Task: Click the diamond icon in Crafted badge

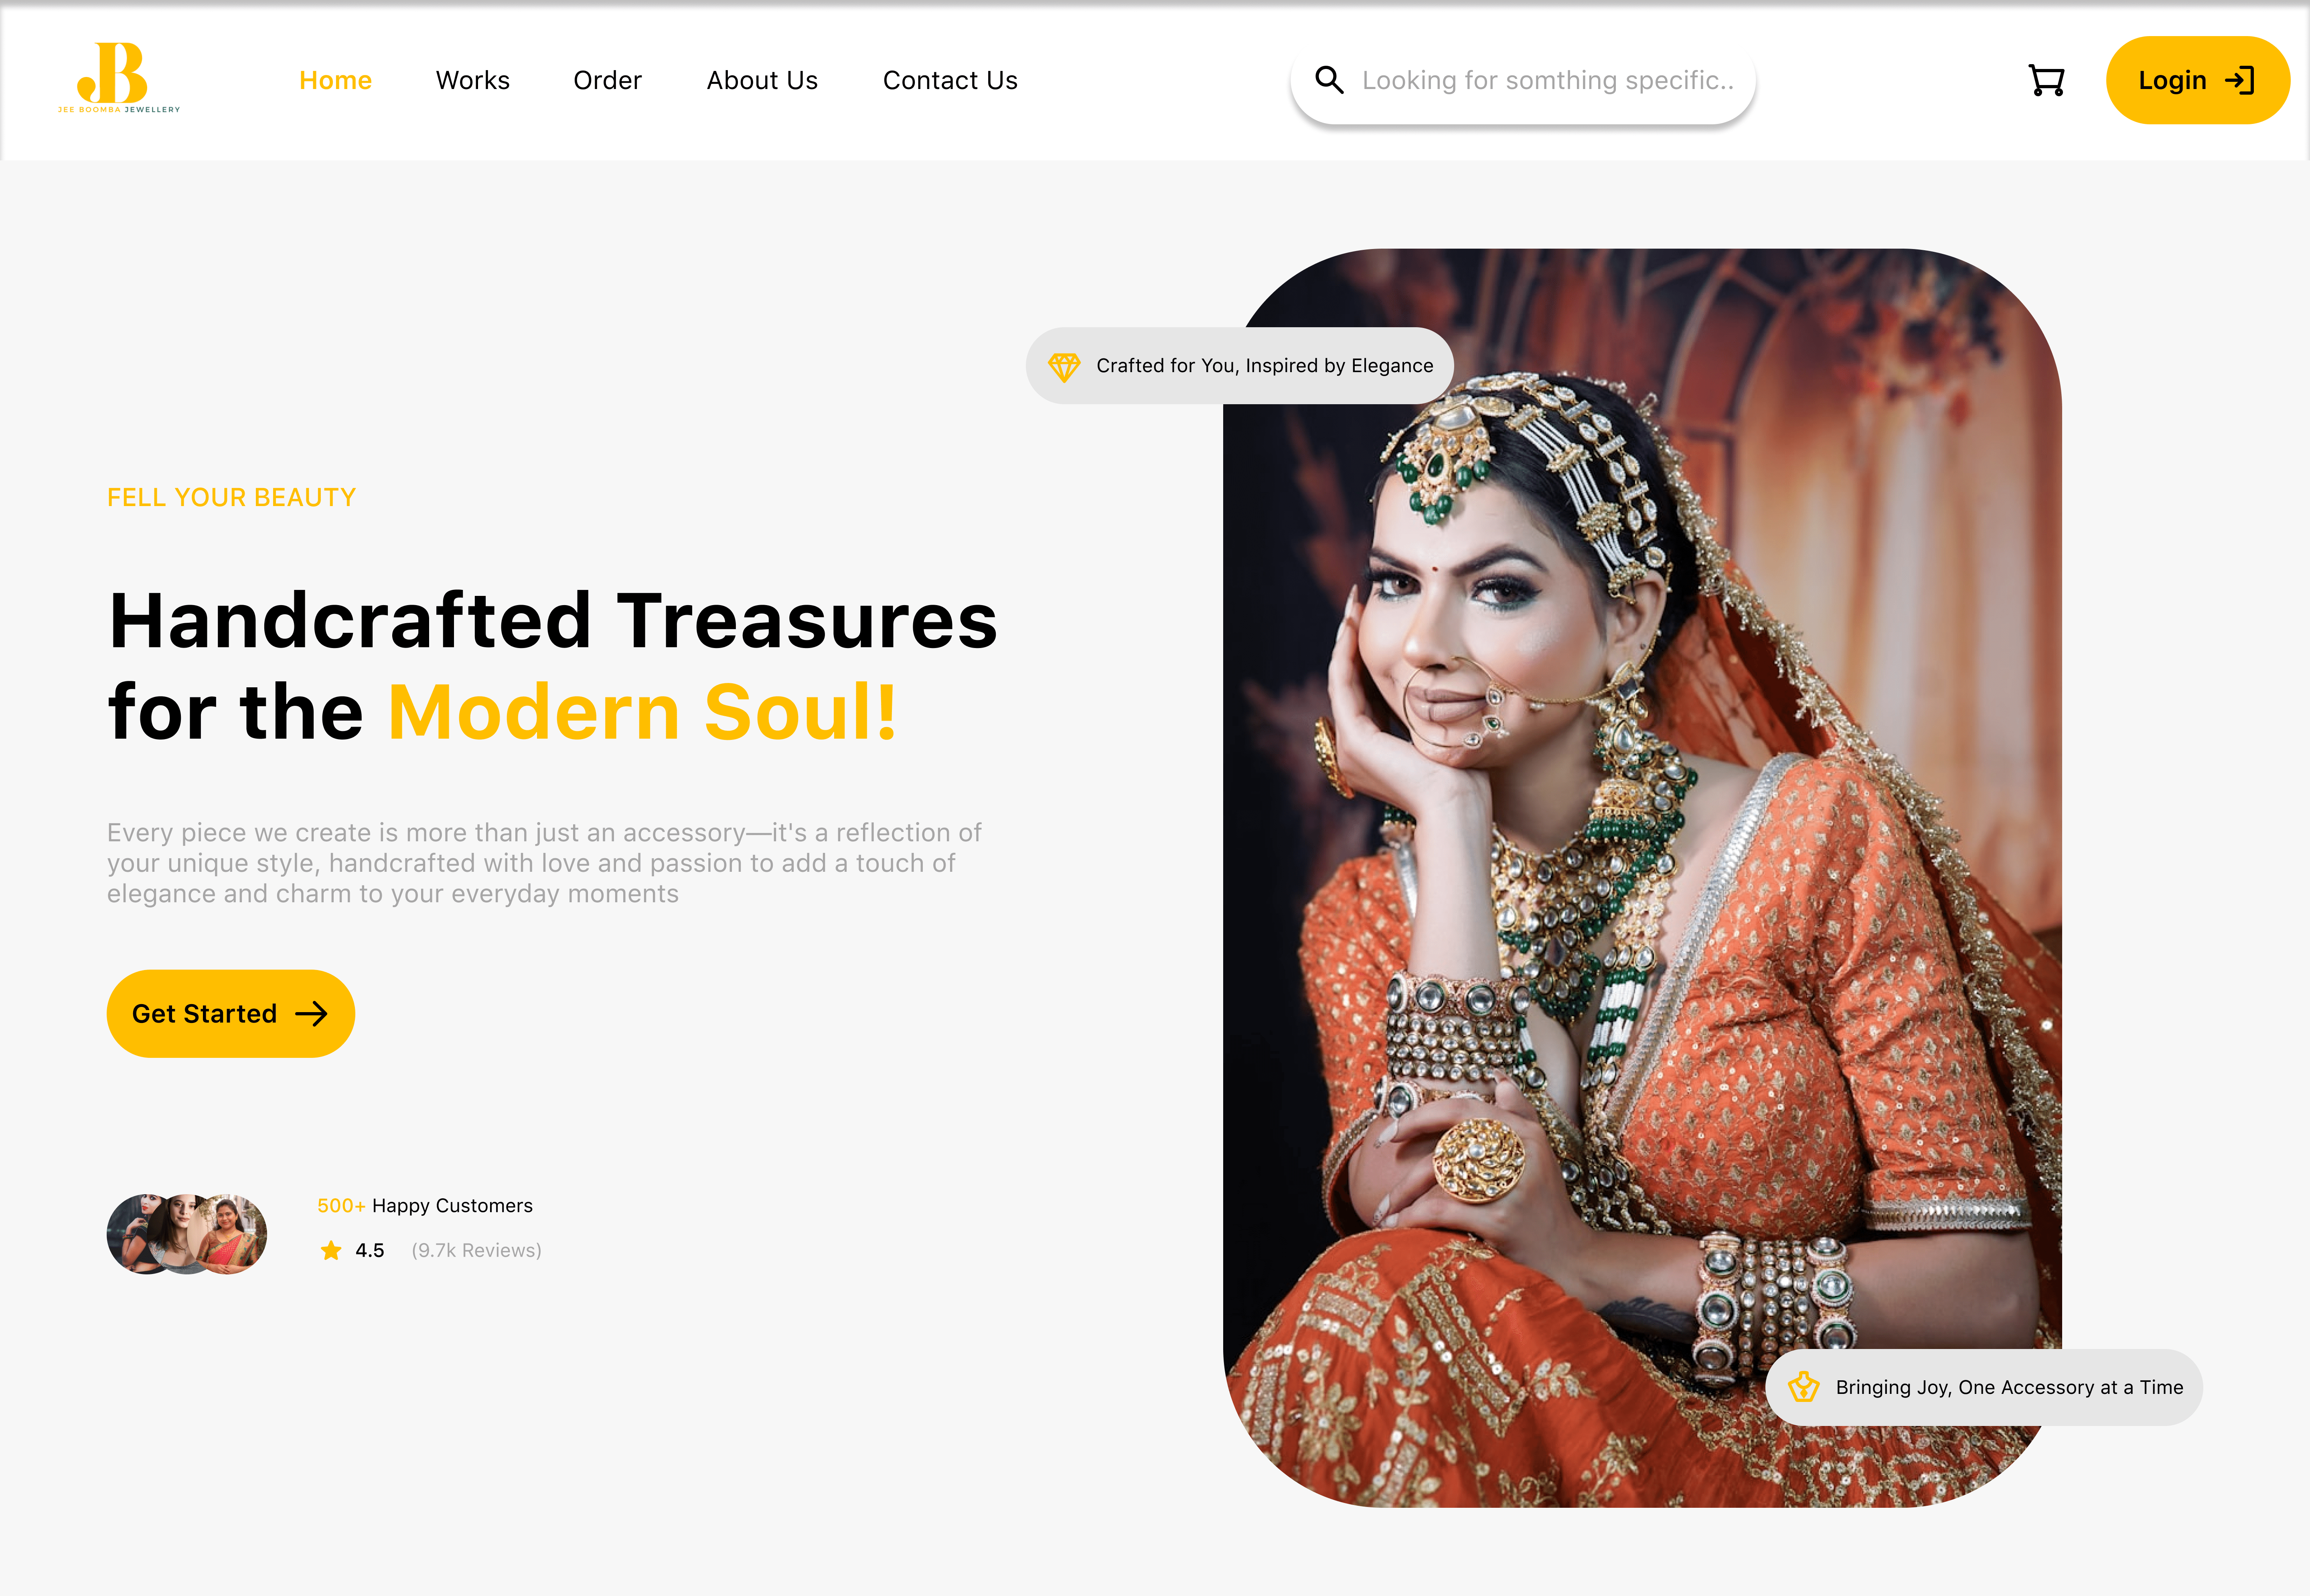Action: coord(1064,367)
